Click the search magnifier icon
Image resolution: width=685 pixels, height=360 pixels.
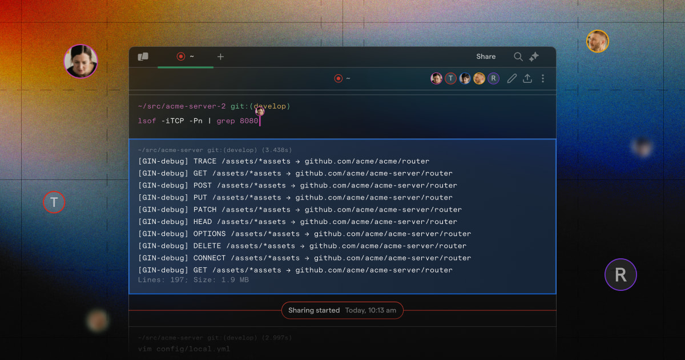518,57
